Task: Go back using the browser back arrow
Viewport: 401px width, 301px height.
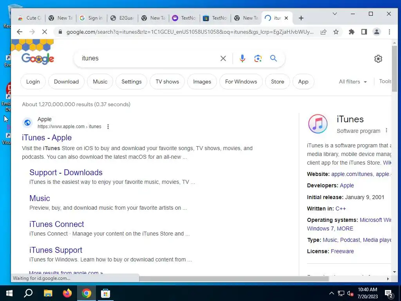Action: [20, 32]
